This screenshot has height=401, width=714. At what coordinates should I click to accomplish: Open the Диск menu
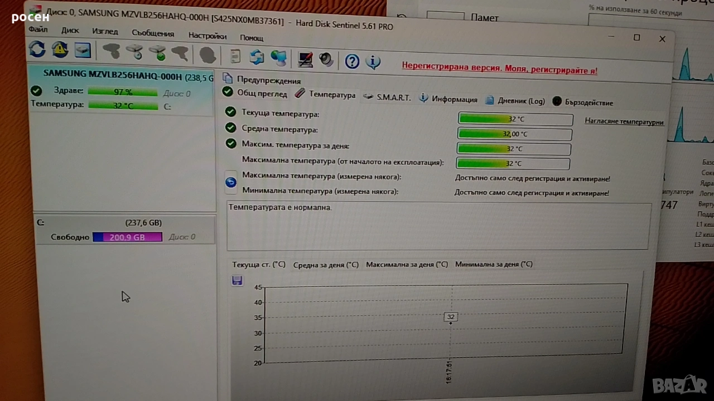tap(70, 31)
